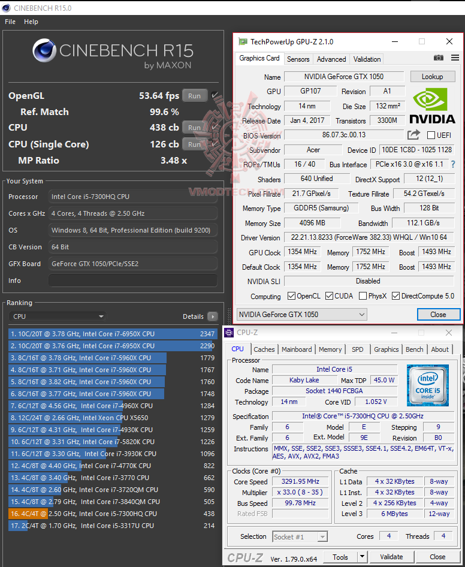Select ranking row 1 i7-6950X 2347
Screen dimensions: 465x567
coord(113,334)
